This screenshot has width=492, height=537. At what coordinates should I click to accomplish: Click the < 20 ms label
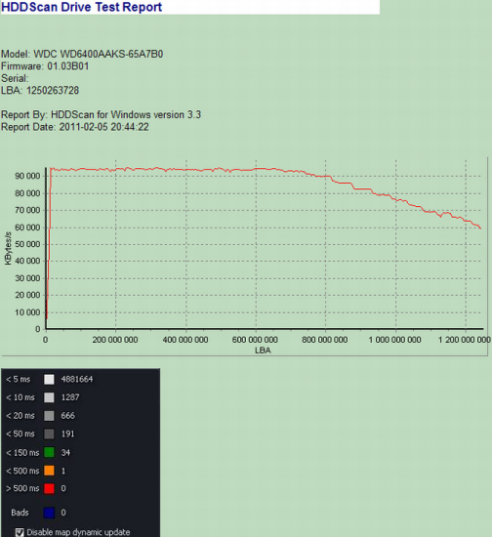[x=20, y=416]
